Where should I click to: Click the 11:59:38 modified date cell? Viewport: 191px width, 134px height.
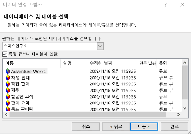113,97
